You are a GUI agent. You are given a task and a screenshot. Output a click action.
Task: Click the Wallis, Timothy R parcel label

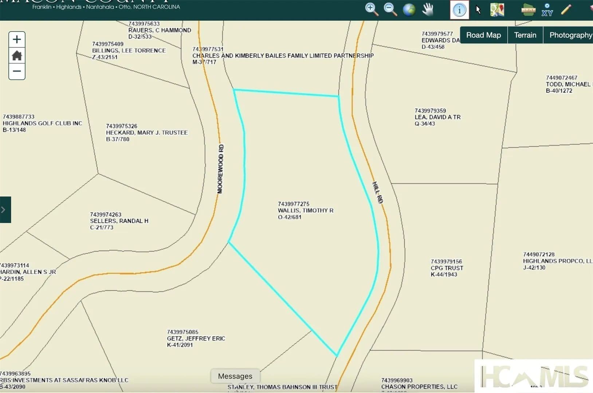coord(305,210)
